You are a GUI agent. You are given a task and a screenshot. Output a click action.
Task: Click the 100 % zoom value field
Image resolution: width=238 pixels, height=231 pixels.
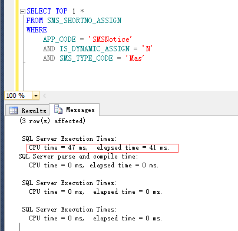click(18, 95)
